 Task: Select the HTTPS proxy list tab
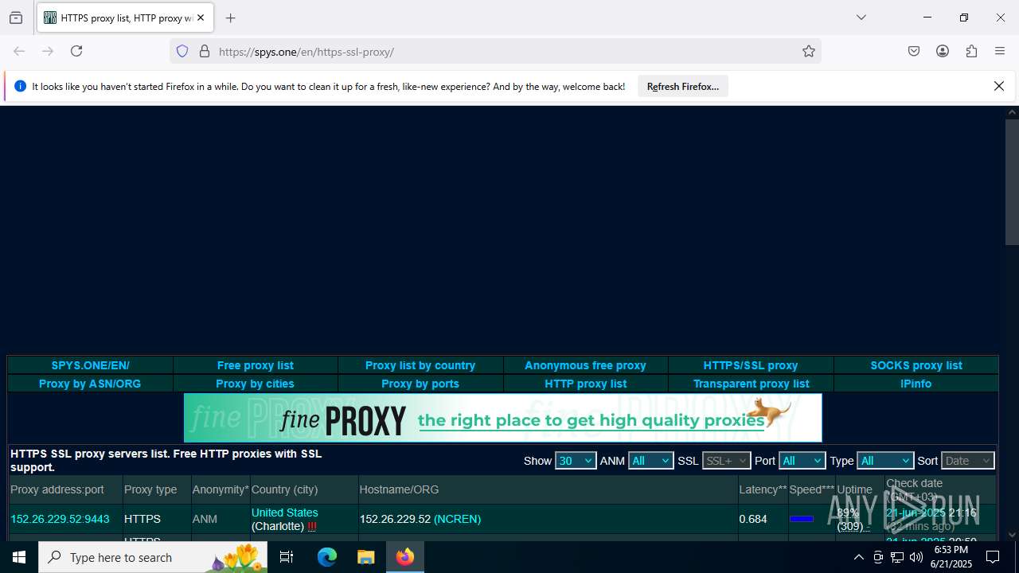pos(125,18)
